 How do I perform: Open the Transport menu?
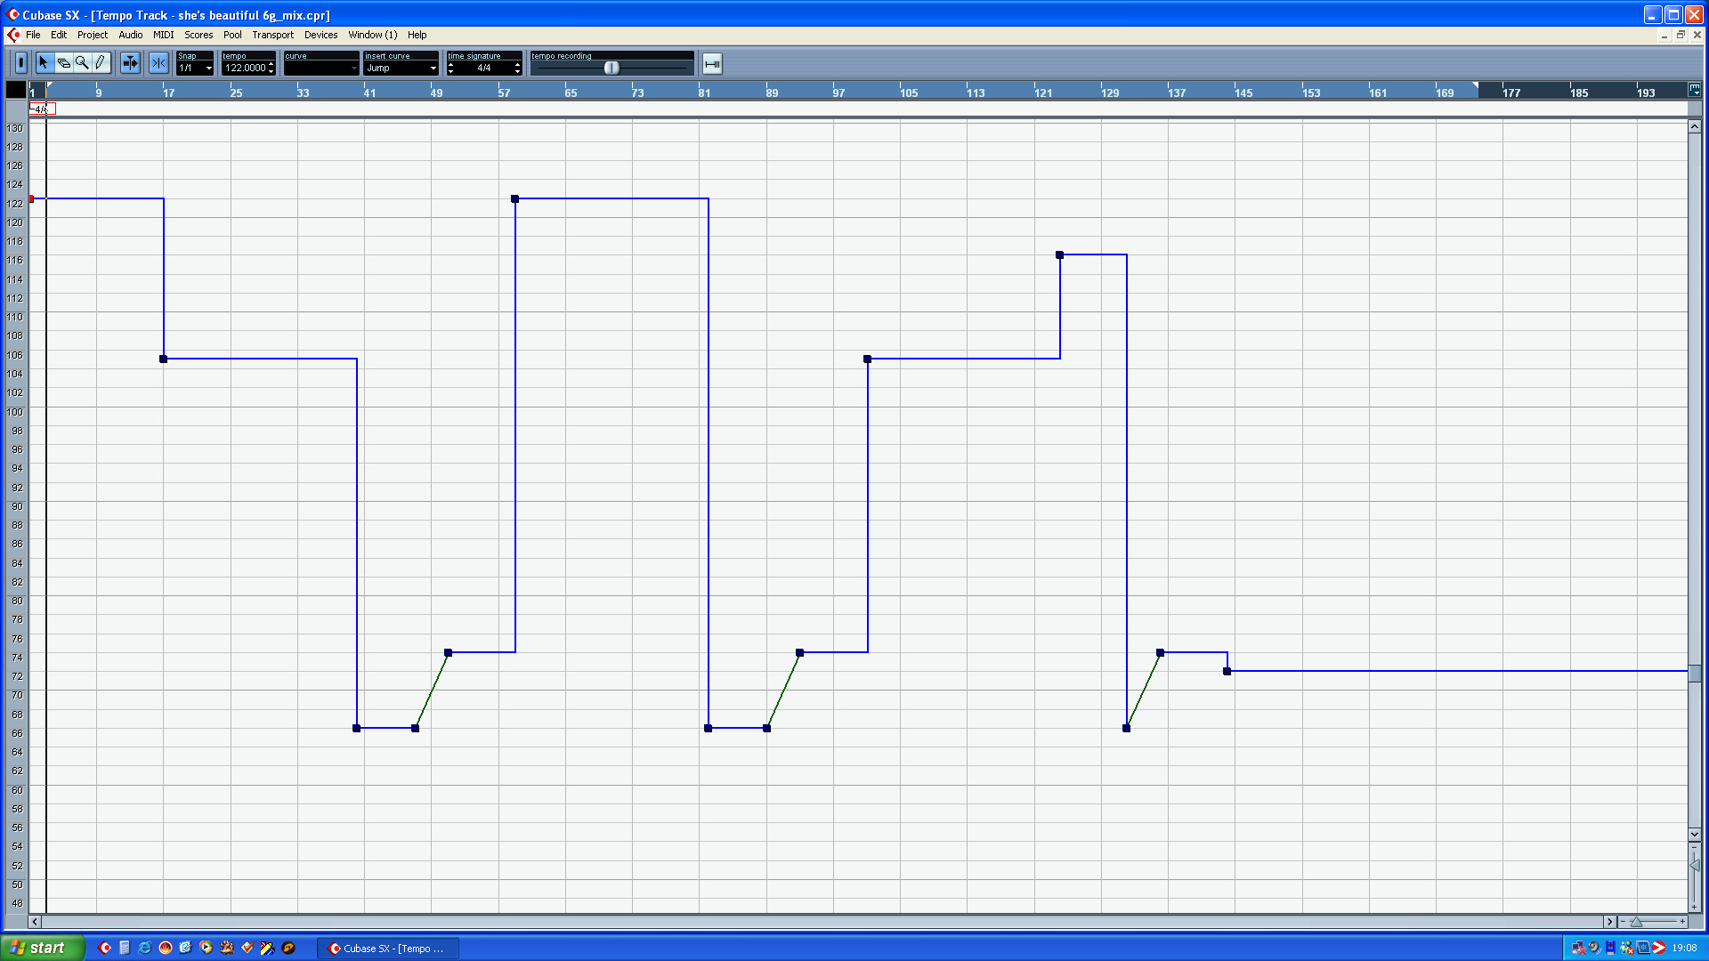click(272, 35)
